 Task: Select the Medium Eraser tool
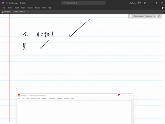[19, 12]
